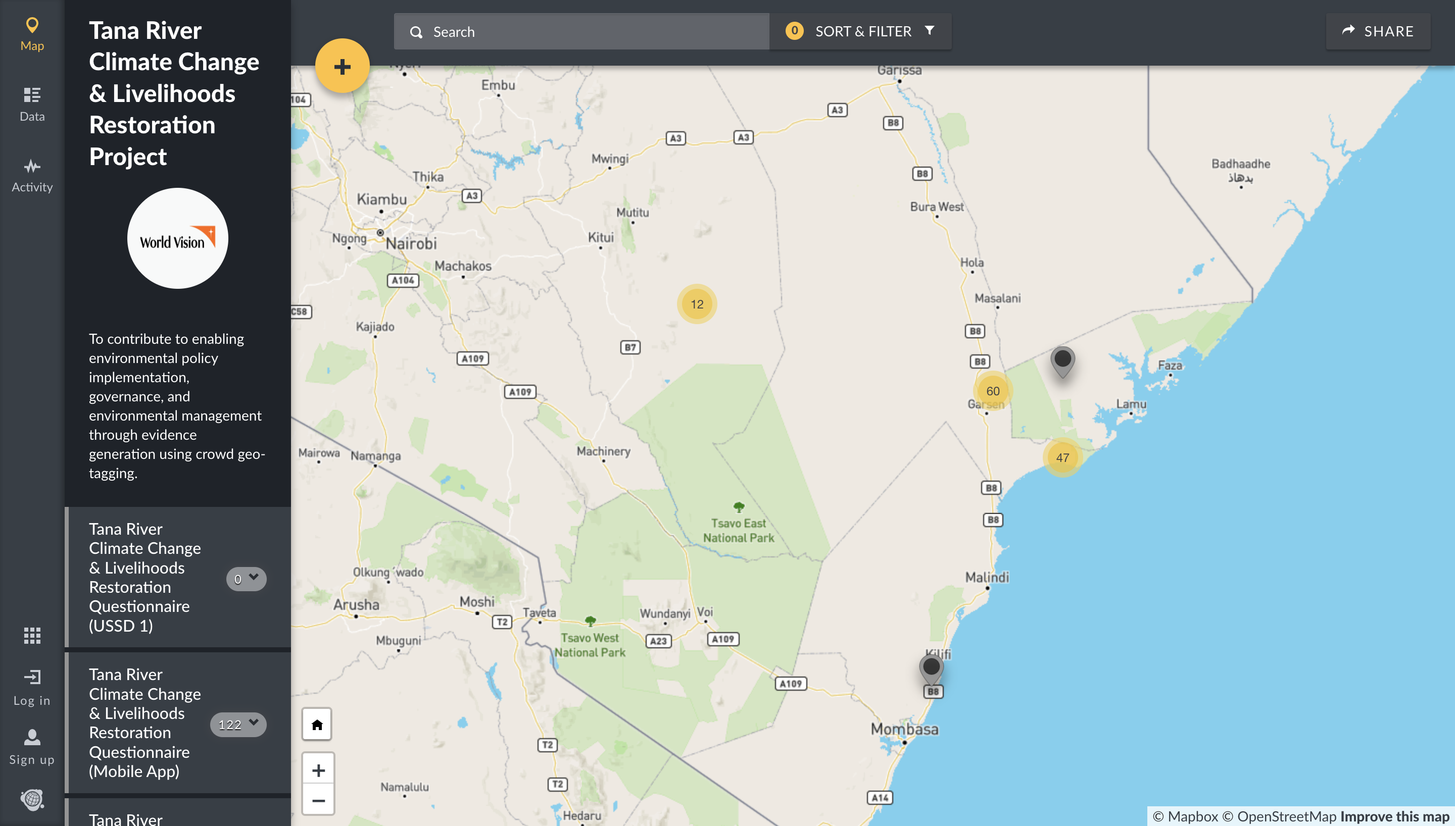
Task: Click the yellow plus add-post button
Action: pos(342,66)
